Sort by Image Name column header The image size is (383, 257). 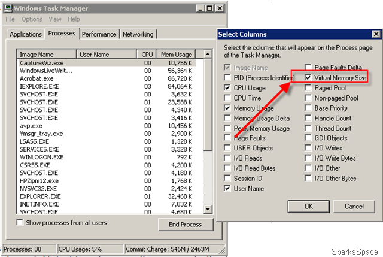pos(47,55)
